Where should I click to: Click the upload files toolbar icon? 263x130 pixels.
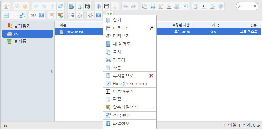[88, 6]
